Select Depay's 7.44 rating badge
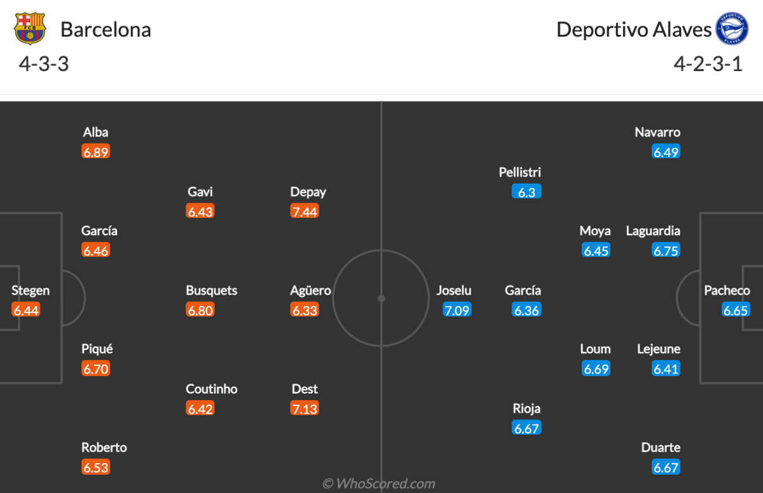Screen dimensions: 763x493 pos(305,212)
